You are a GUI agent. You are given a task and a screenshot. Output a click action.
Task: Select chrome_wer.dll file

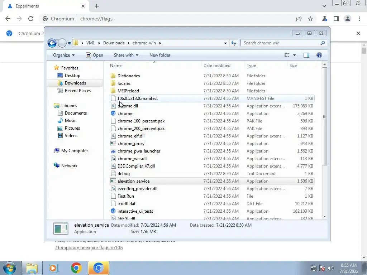tap(132, 159)
